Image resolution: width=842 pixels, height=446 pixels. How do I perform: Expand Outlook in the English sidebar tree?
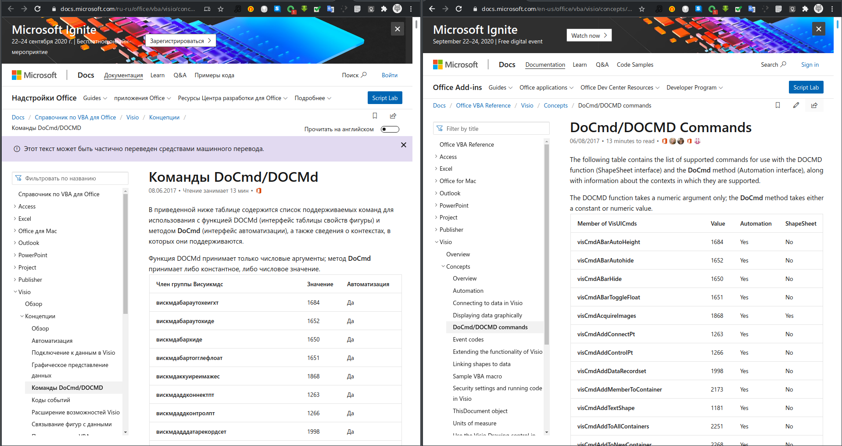[x=436, y=193]
